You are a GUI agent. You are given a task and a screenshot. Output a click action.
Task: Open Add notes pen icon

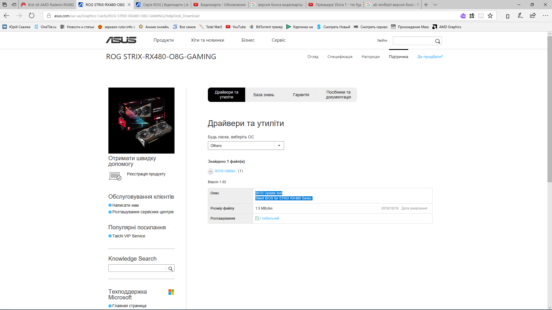(x=520, y=16)
